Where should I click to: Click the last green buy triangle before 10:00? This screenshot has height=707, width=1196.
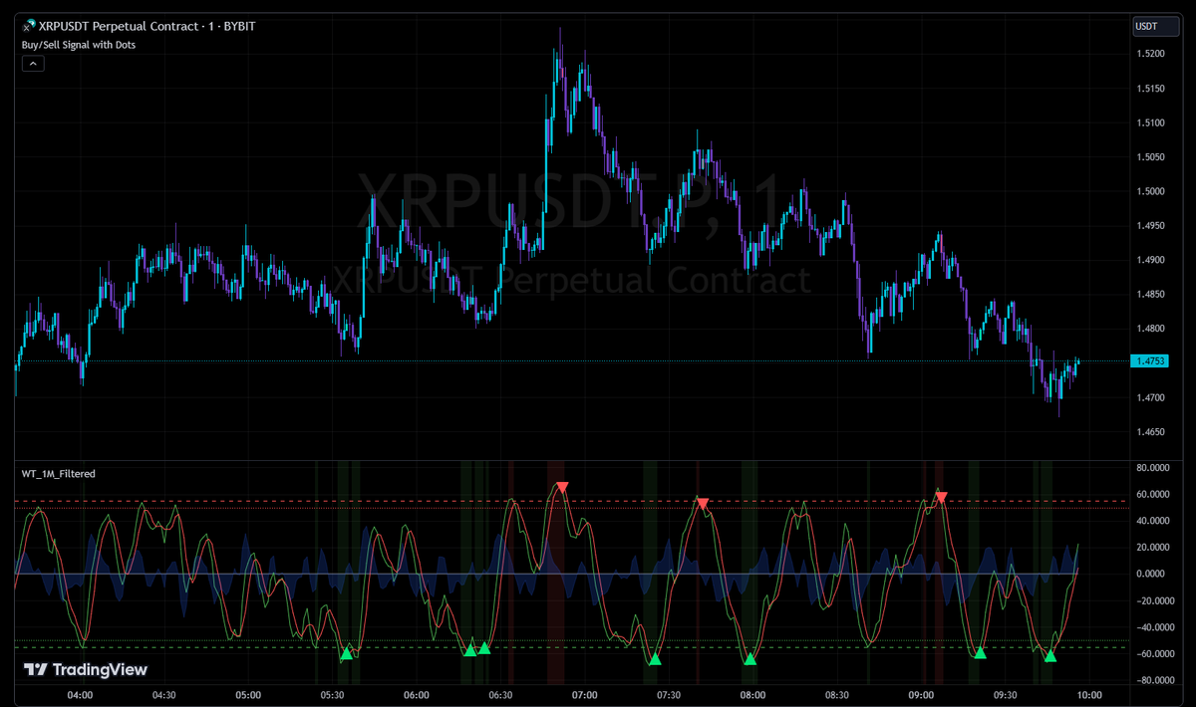(1049, 655)
